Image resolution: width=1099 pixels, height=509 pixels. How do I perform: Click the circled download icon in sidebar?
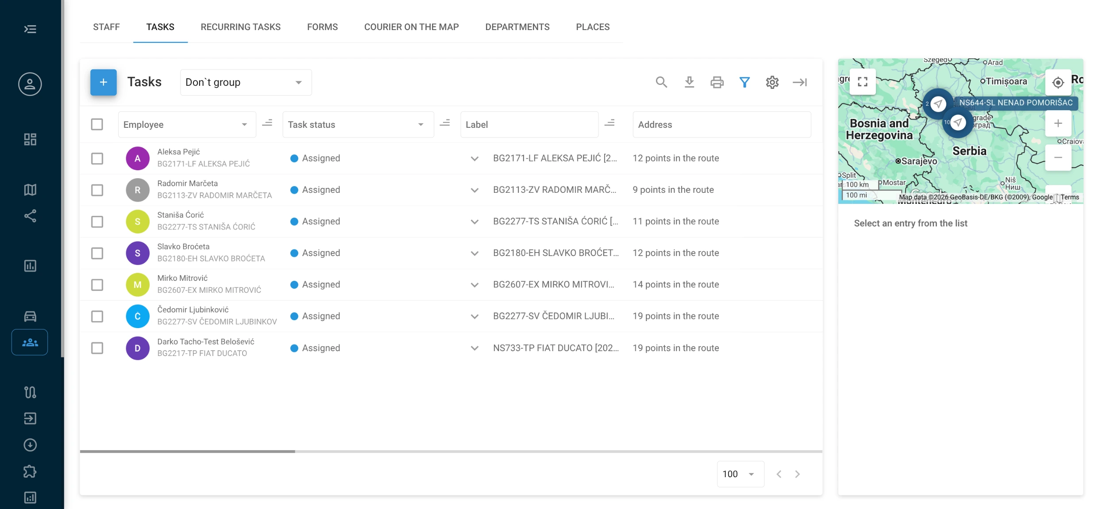[x=30, y=445]
